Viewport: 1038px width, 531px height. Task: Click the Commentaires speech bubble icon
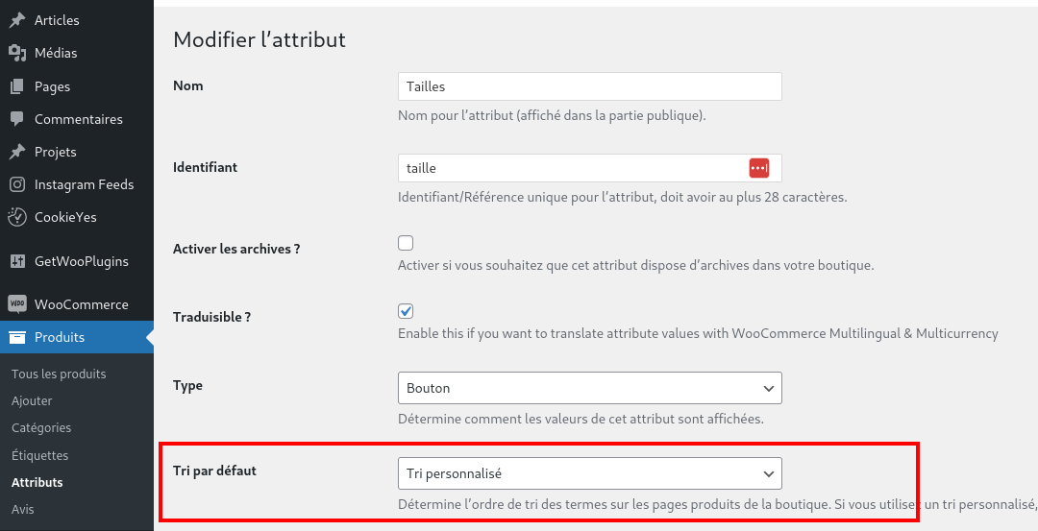17,119
